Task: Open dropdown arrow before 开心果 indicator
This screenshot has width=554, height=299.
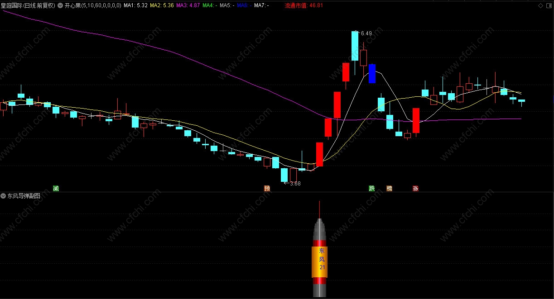Action: point(60,5)
